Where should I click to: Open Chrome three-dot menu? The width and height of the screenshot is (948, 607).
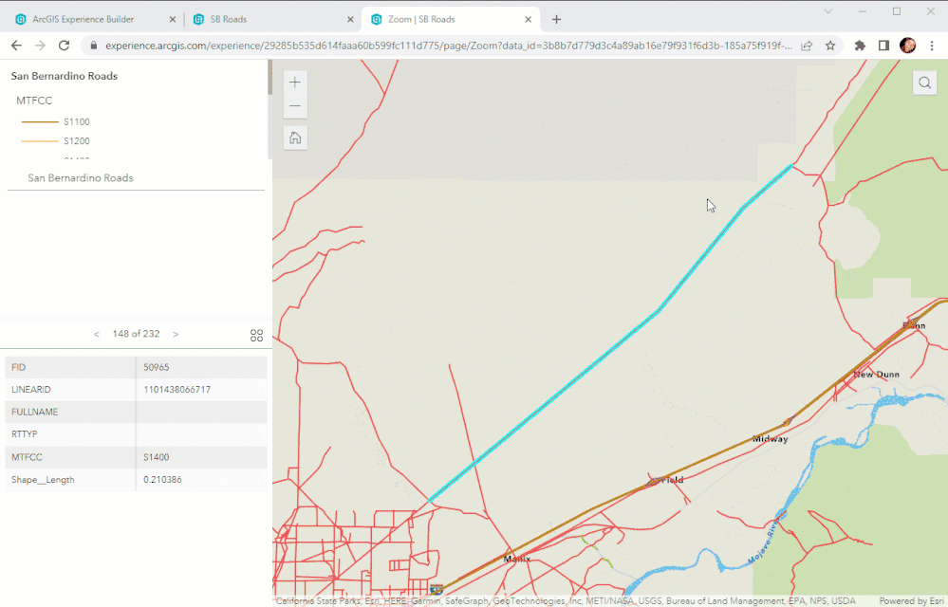click(932, 46)
